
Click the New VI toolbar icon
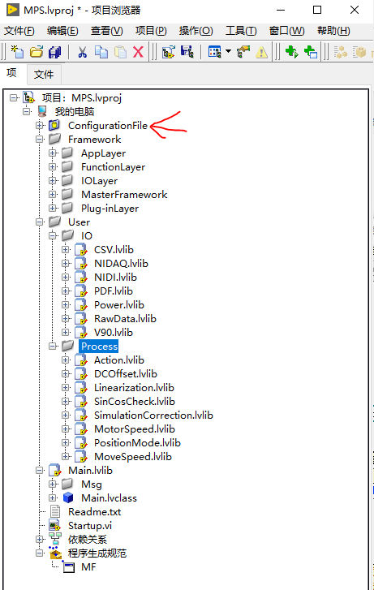[x=17, y=52]
